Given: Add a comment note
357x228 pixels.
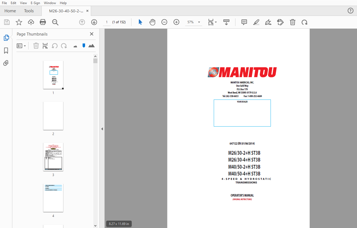Looking at the screenshot, I should point(244,22).
